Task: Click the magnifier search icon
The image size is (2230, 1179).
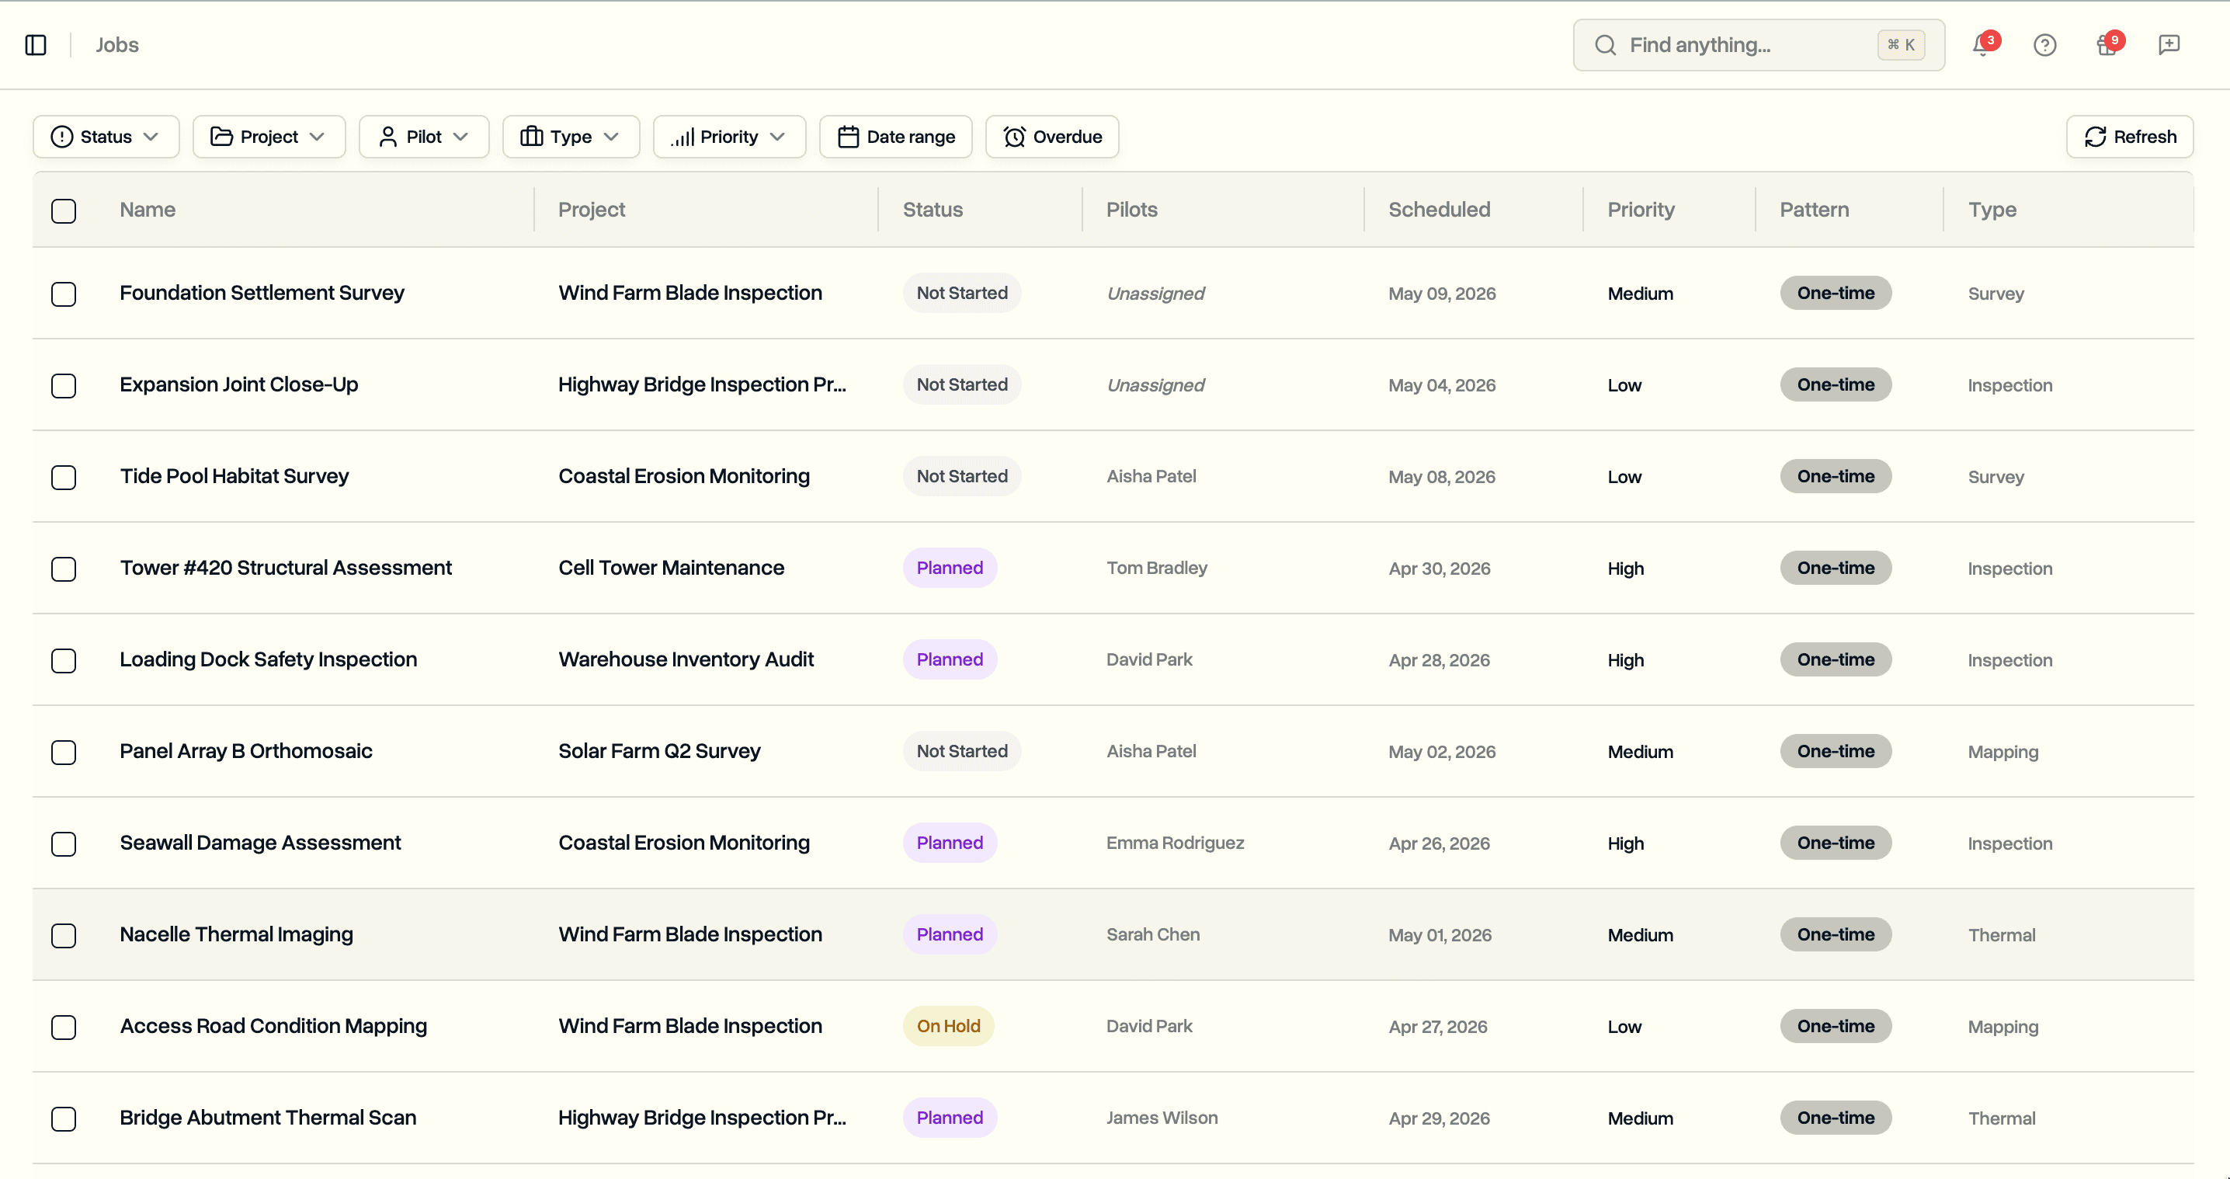Action: [x=1605, y=45]
